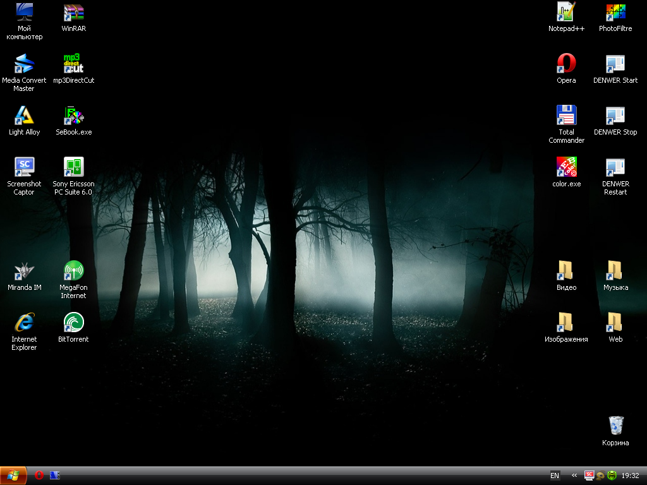Click the Notepad++ shortcut icon
Viewport: 647px width, 485px height.
566,12
